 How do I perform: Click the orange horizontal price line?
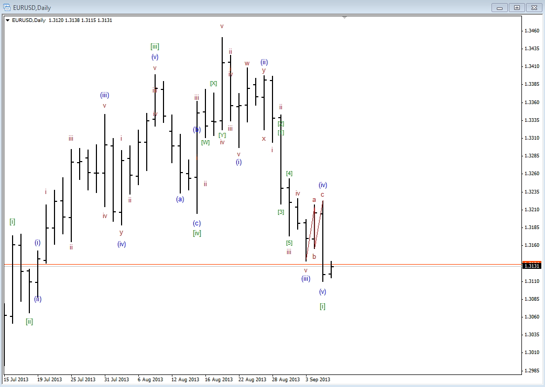pyautogui.click(x=263, y=265)
